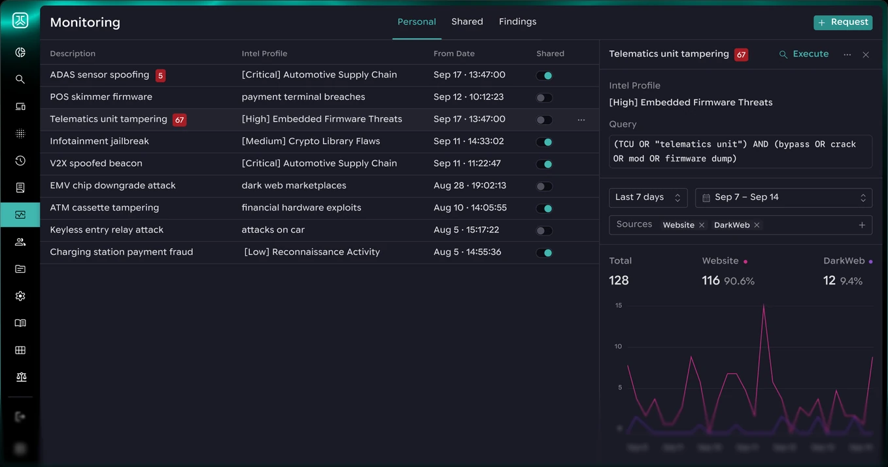
Task: Toggle Shared for POS skimmer firmware
Action: coord(544,97)
